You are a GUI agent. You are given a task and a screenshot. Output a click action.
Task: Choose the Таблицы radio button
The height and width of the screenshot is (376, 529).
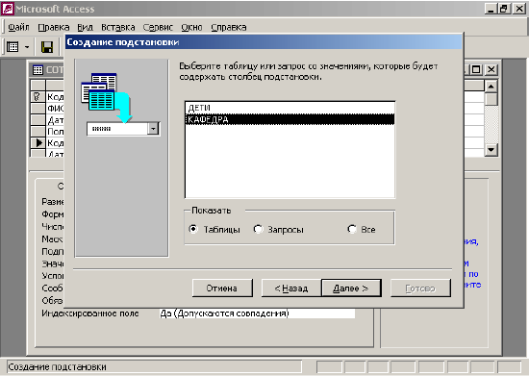(193, 229)
